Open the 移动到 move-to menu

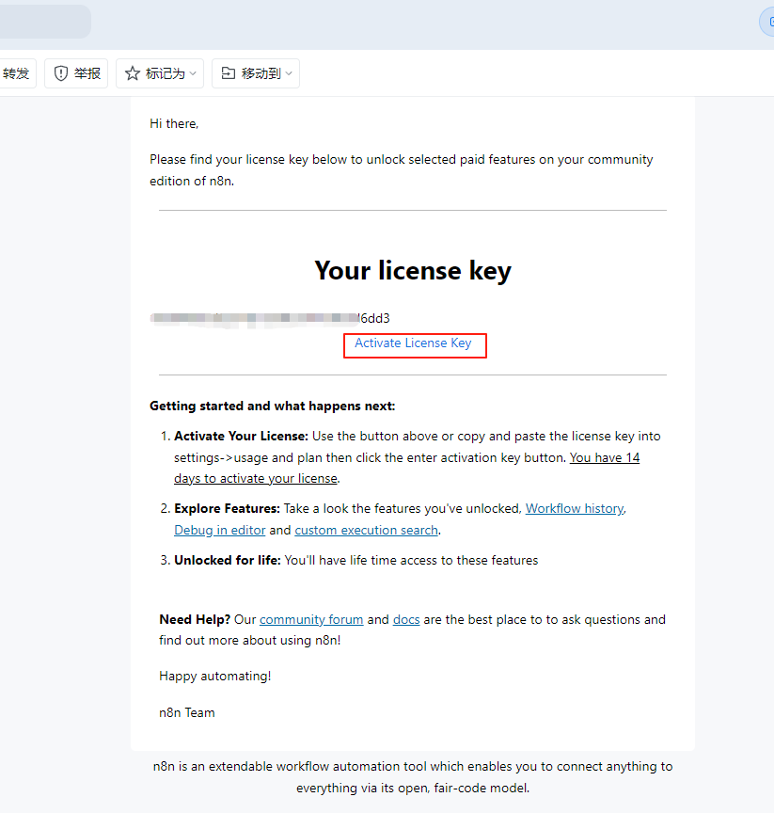[x=256, y=73]
